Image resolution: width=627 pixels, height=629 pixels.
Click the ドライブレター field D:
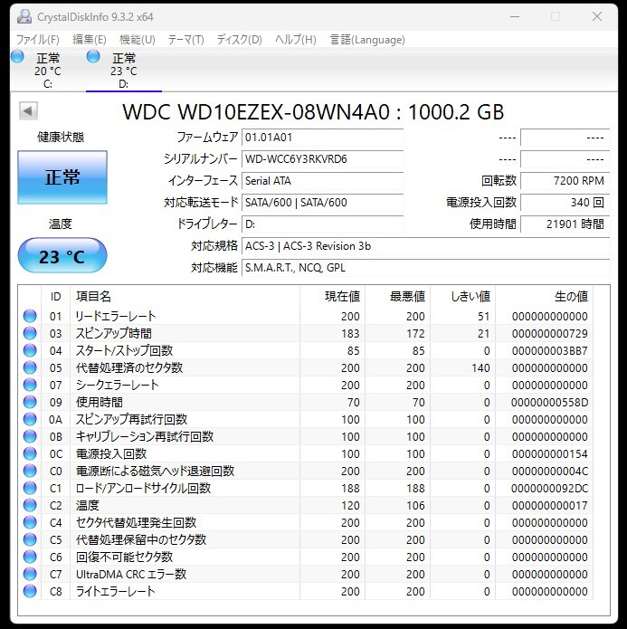pyautogui.click(x=322, y=224)
